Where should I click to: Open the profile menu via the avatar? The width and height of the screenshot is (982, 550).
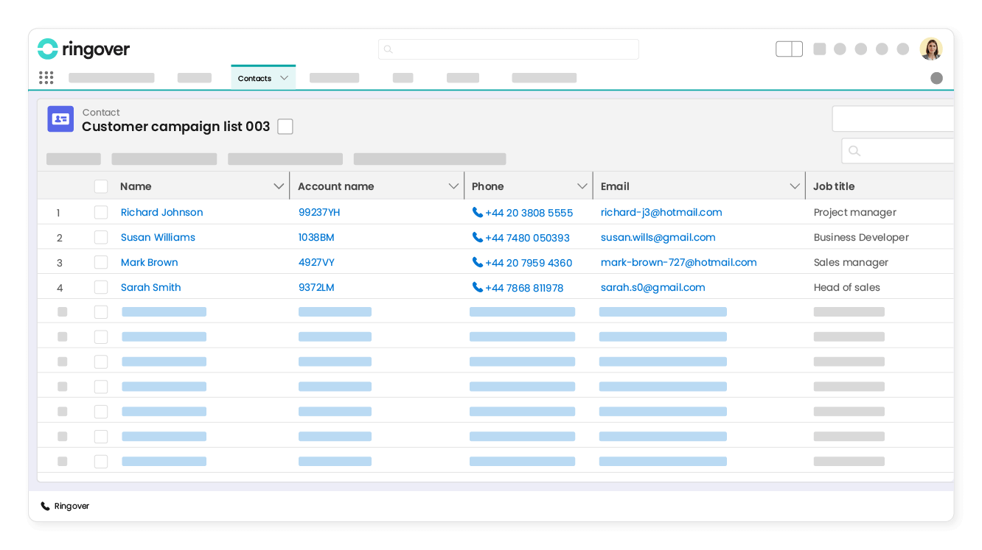point(931,48)
